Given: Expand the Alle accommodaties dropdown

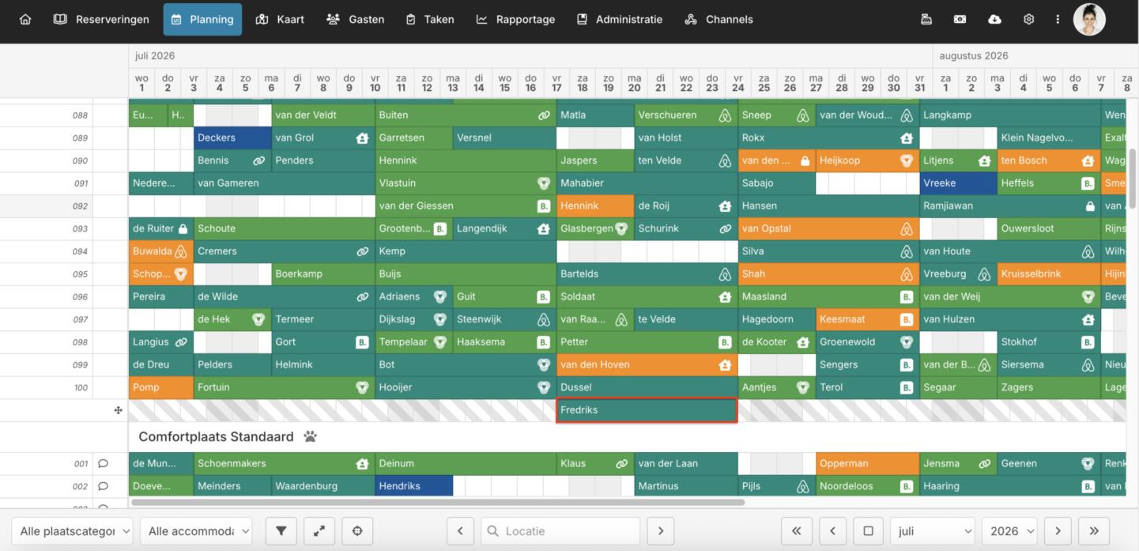Looking at the screenshot, I should (x=196, y=531).
